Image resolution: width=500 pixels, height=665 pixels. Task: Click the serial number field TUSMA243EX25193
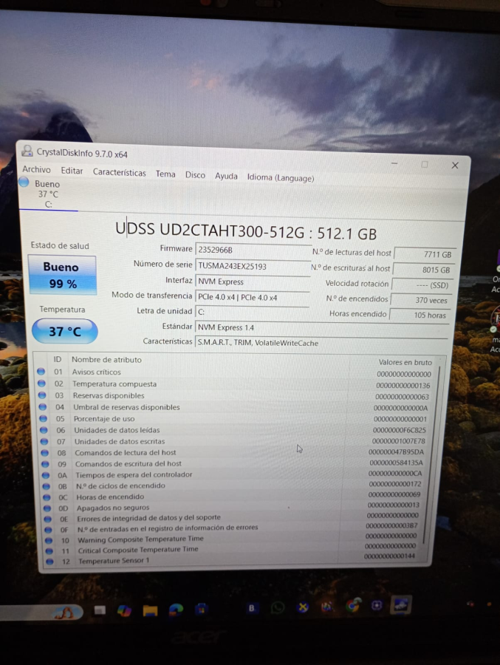[253, 266]
